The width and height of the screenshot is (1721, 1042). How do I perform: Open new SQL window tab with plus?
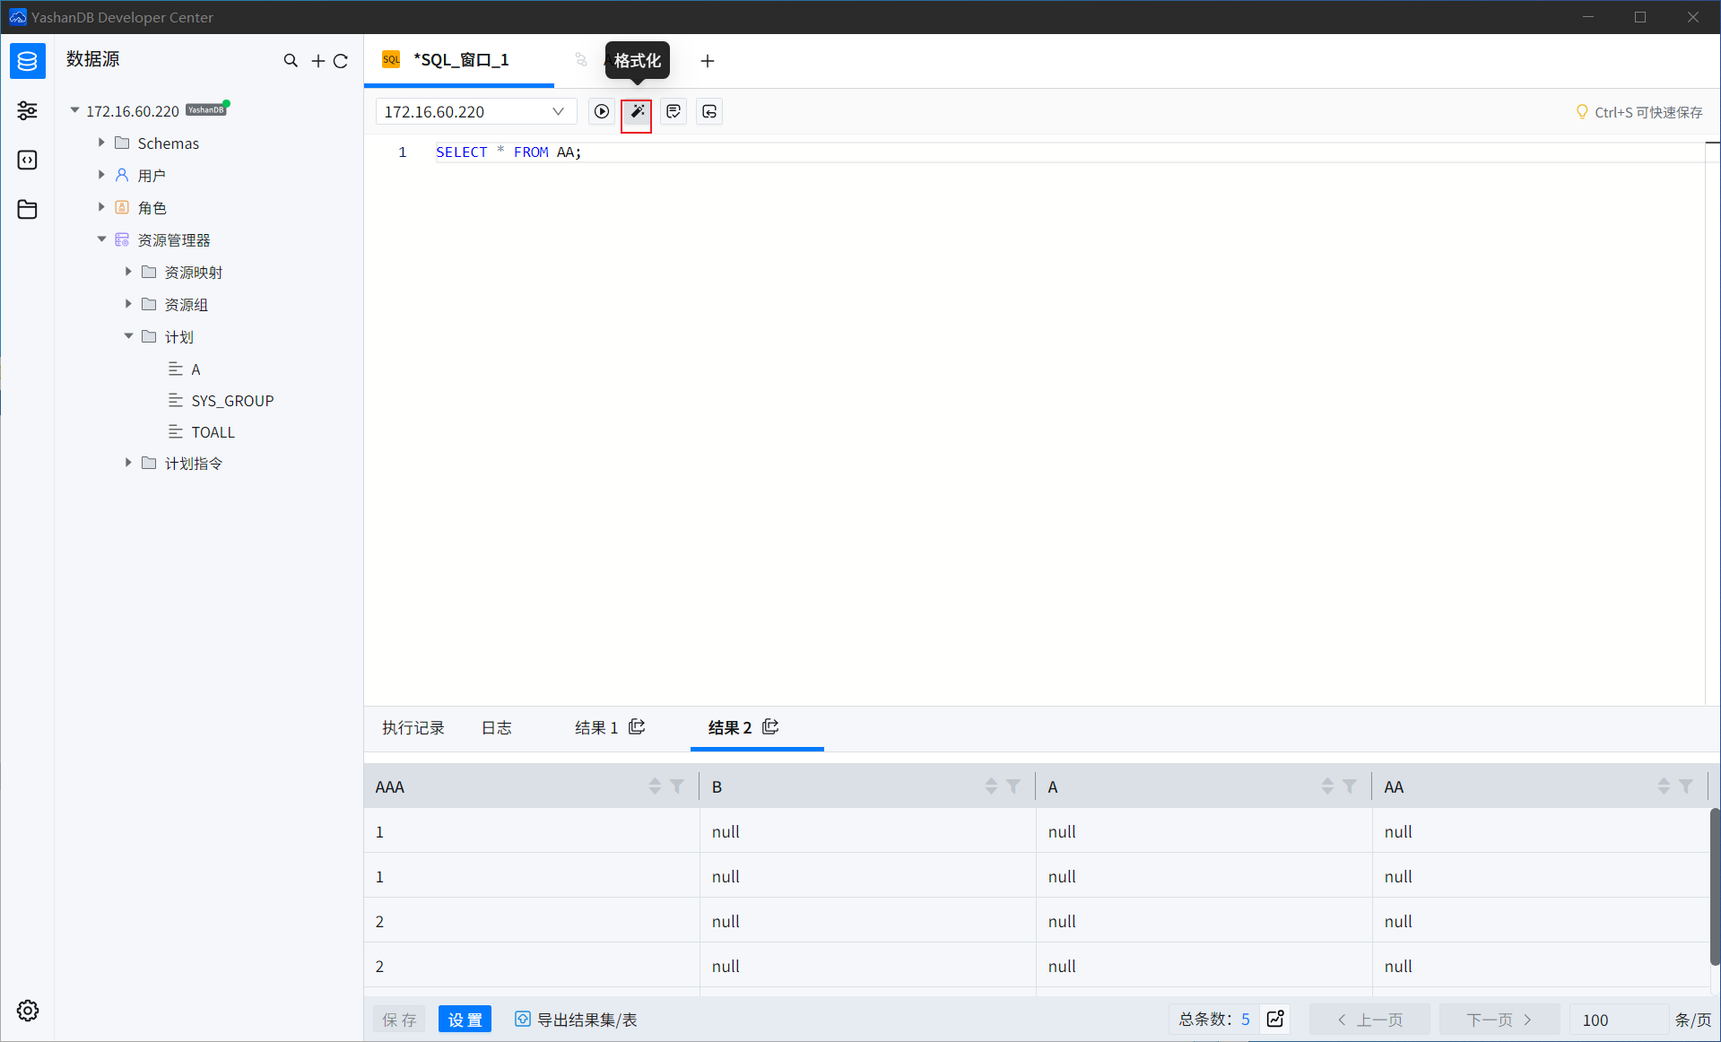point(708,61)
